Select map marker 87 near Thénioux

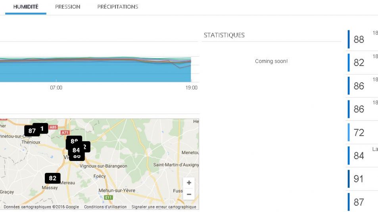[x=31, y=131]
